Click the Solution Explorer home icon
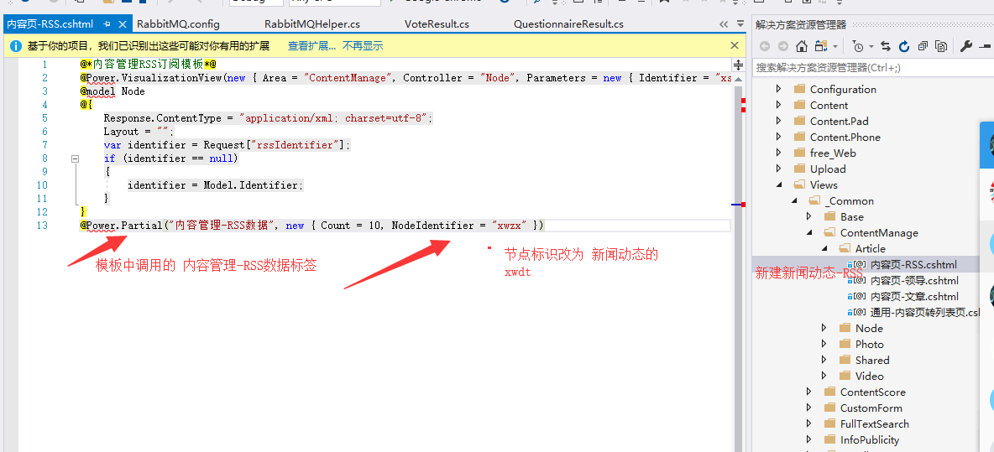 click(x=802, y=46)
